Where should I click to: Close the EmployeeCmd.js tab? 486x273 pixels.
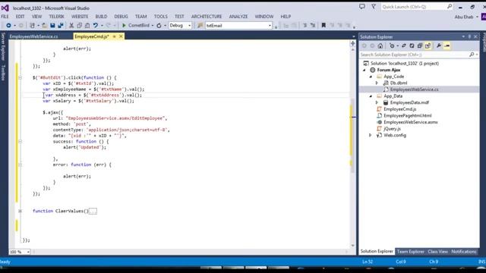[x=121, y=36]
